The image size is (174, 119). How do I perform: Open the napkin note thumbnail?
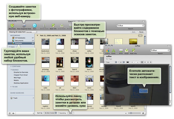click(x=46, y=99)
